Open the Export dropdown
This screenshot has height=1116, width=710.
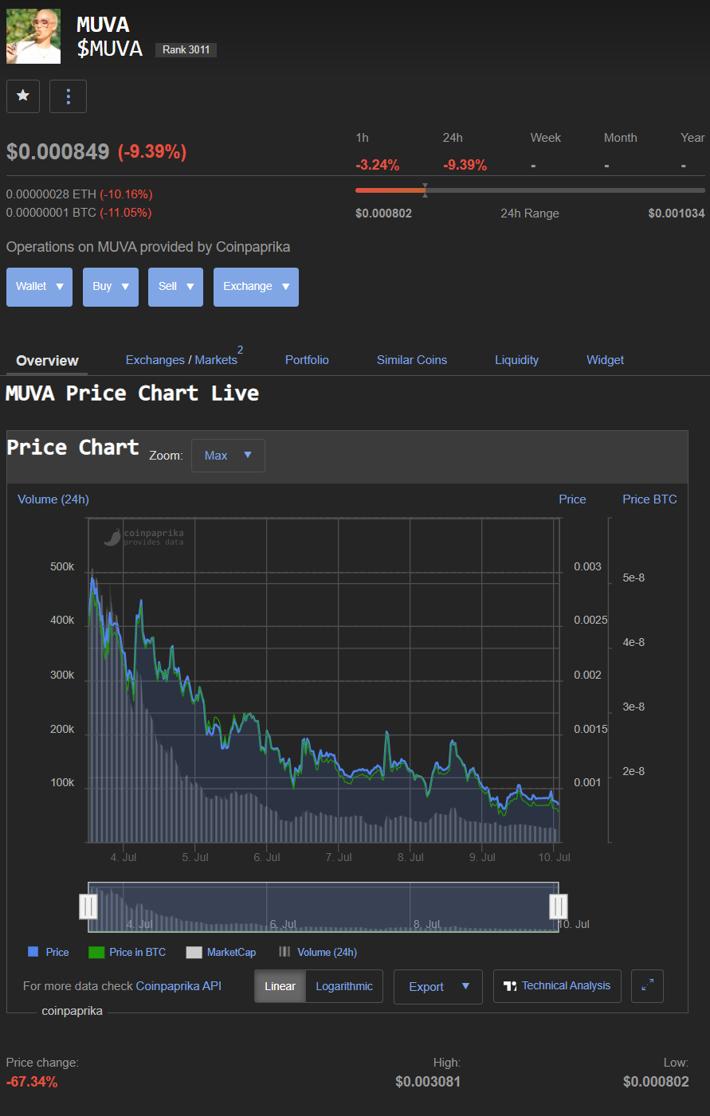(438, 987)
